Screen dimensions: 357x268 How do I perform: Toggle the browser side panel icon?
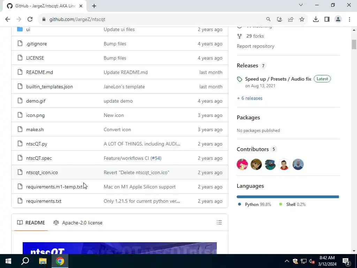(327, 20)
